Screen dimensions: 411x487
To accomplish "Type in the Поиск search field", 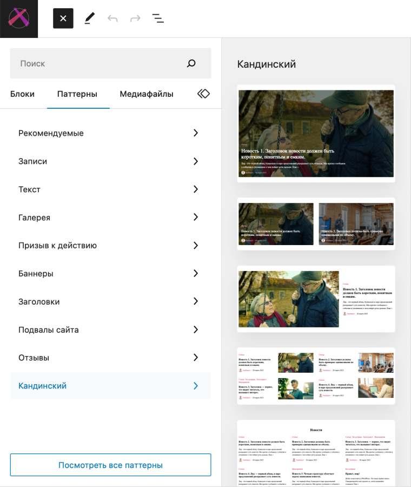I will (97, 63).
